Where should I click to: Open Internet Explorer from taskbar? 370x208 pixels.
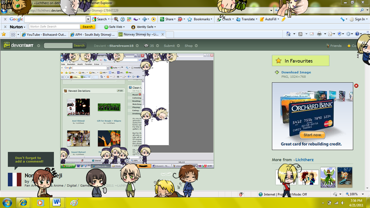[x=23, y=203]
